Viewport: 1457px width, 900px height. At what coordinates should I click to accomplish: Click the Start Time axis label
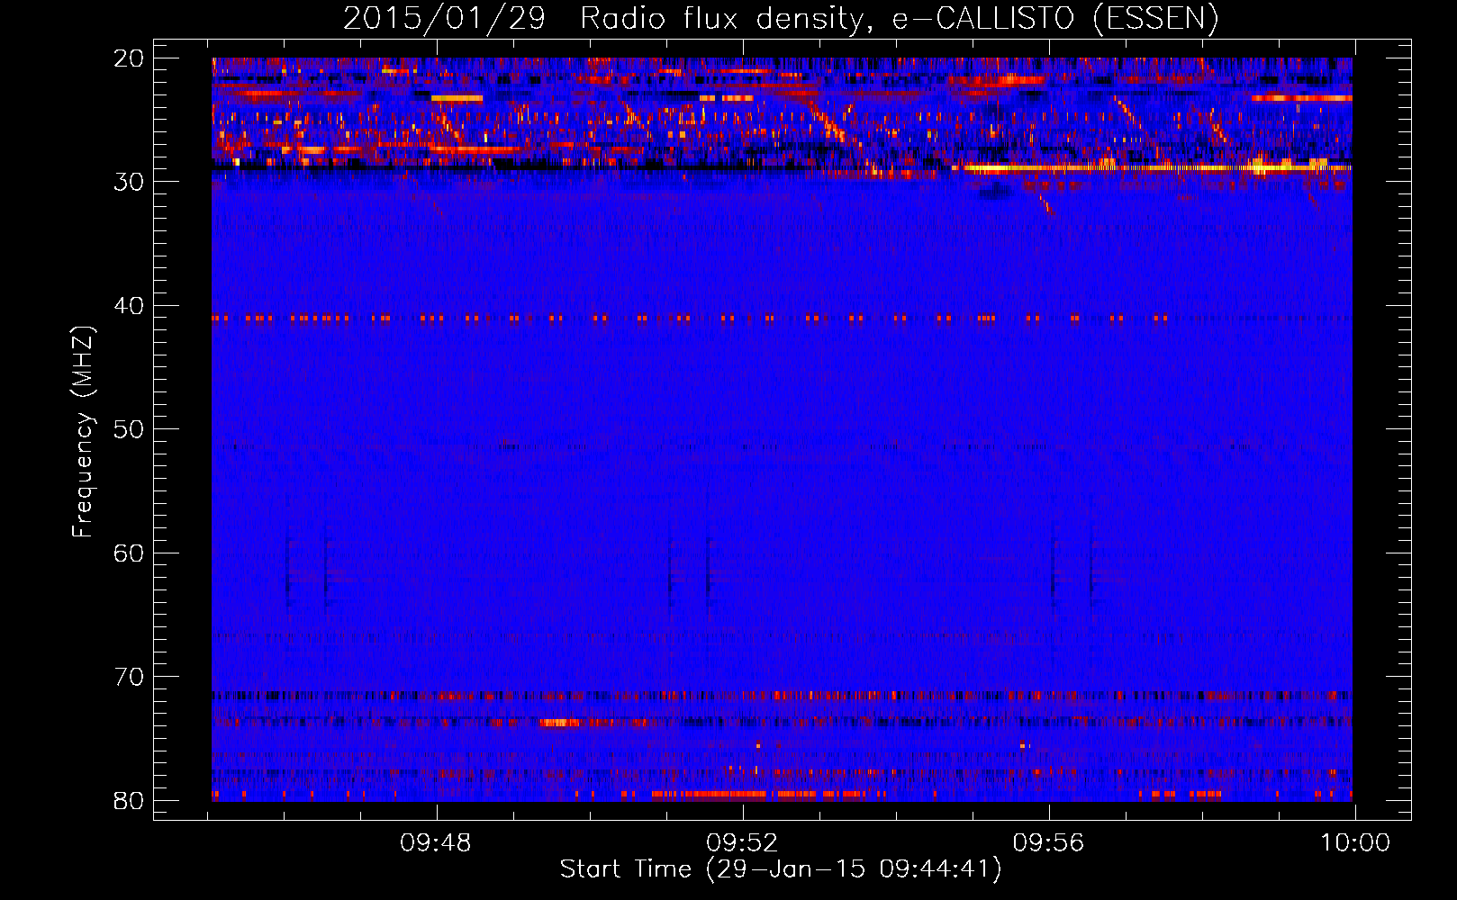[x=781, y=869]
